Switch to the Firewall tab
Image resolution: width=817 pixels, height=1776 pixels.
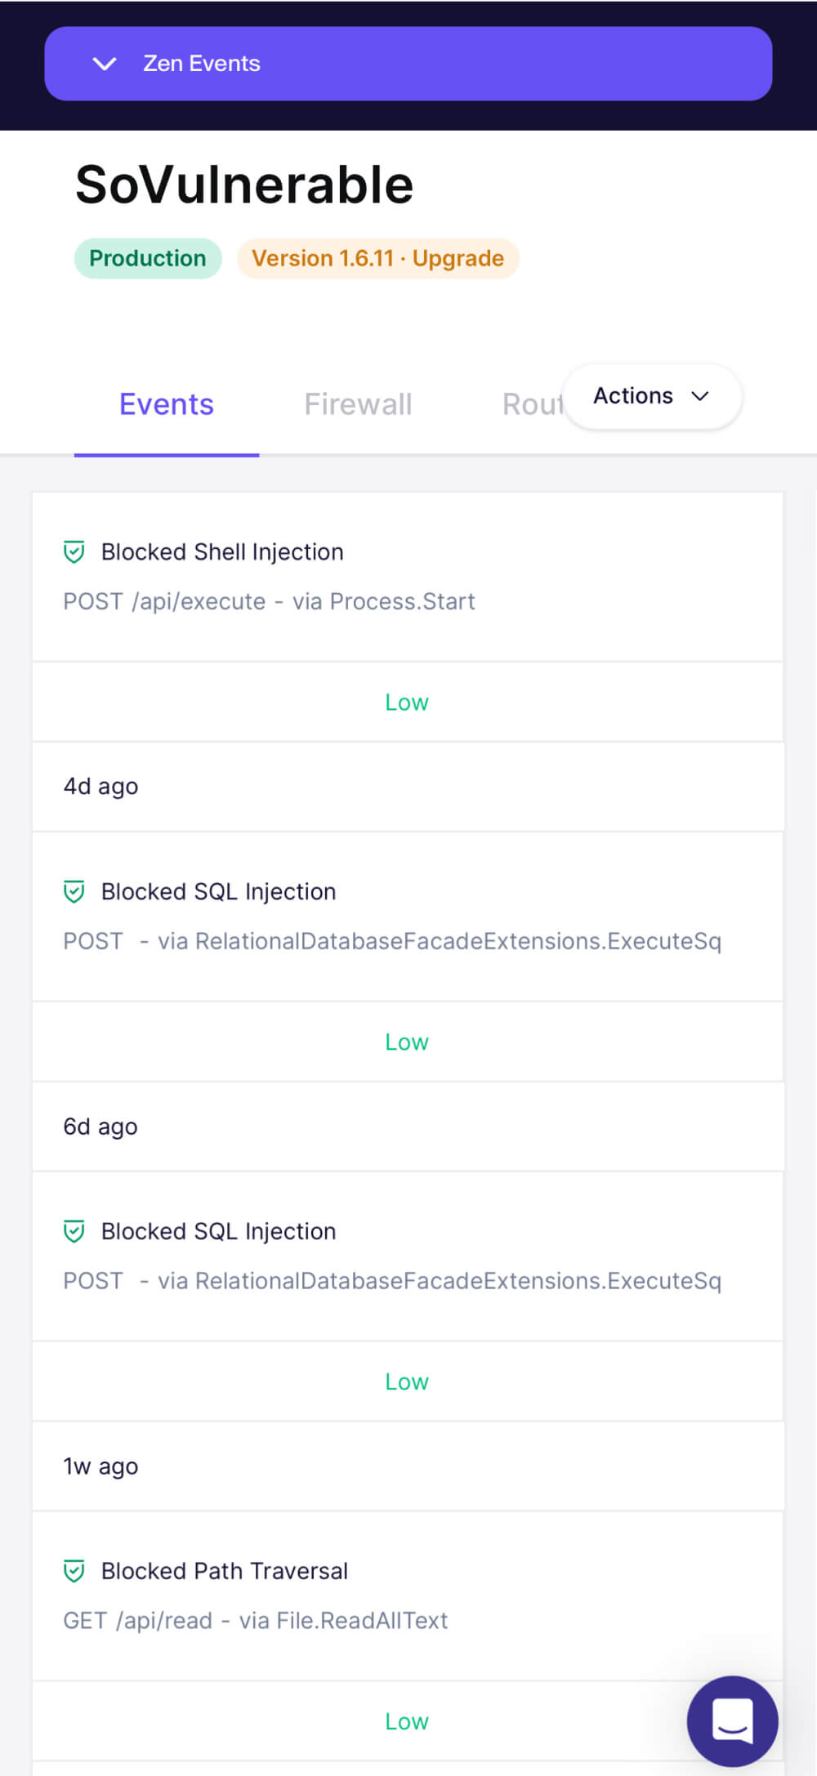(358, 404)
